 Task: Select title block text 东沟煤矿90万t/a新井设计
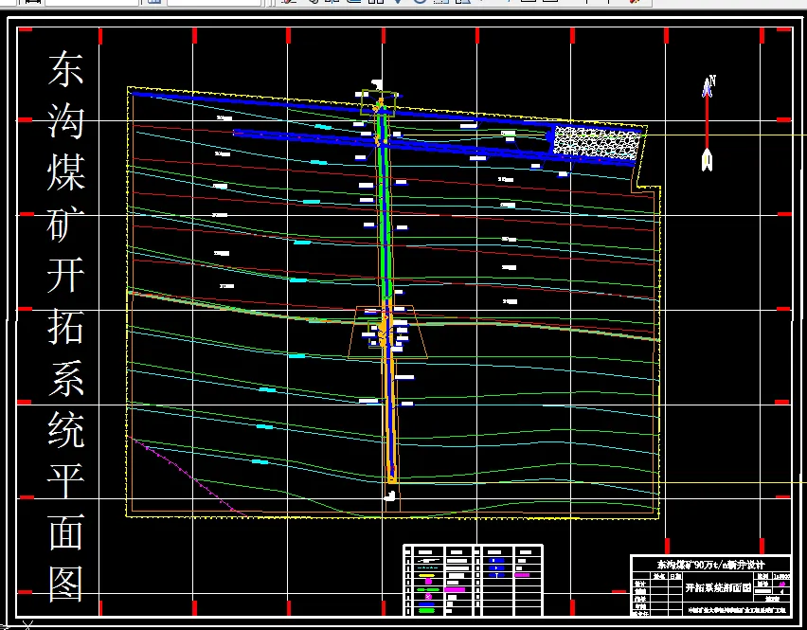click(x=710, y=565)
